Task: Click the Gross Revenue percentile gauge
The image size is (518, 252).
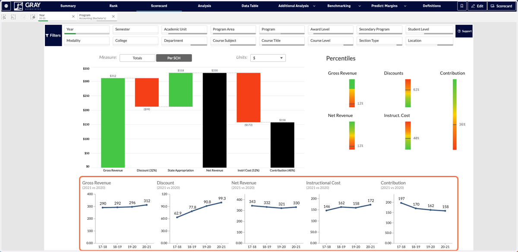Action: pos(352,93)
